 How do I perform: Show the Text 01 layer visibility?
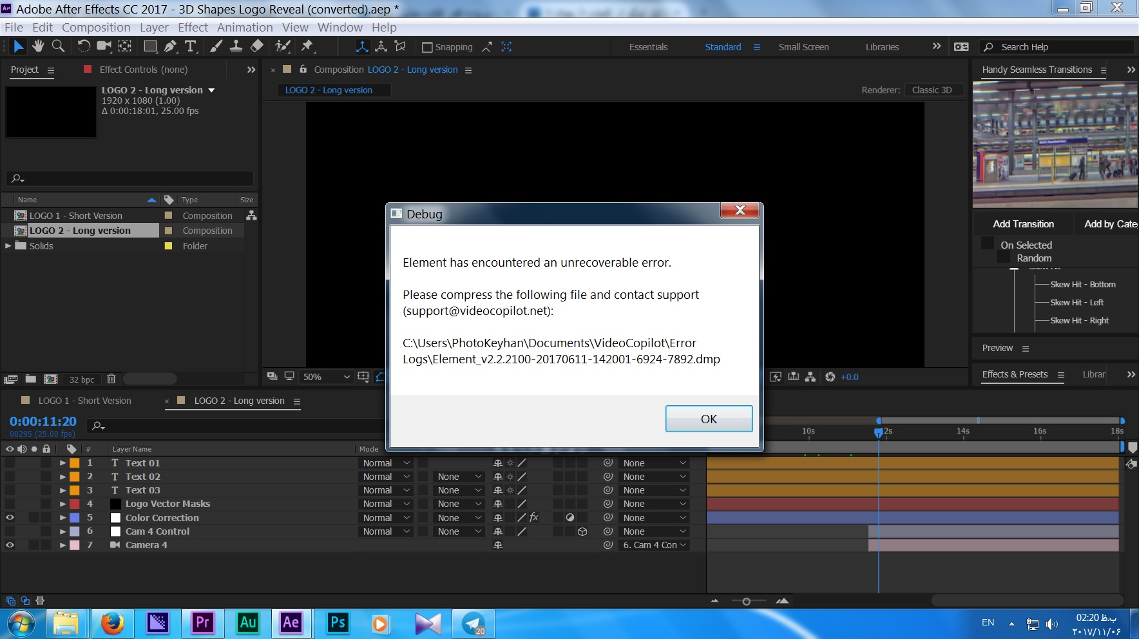click(x=10, y=463)
